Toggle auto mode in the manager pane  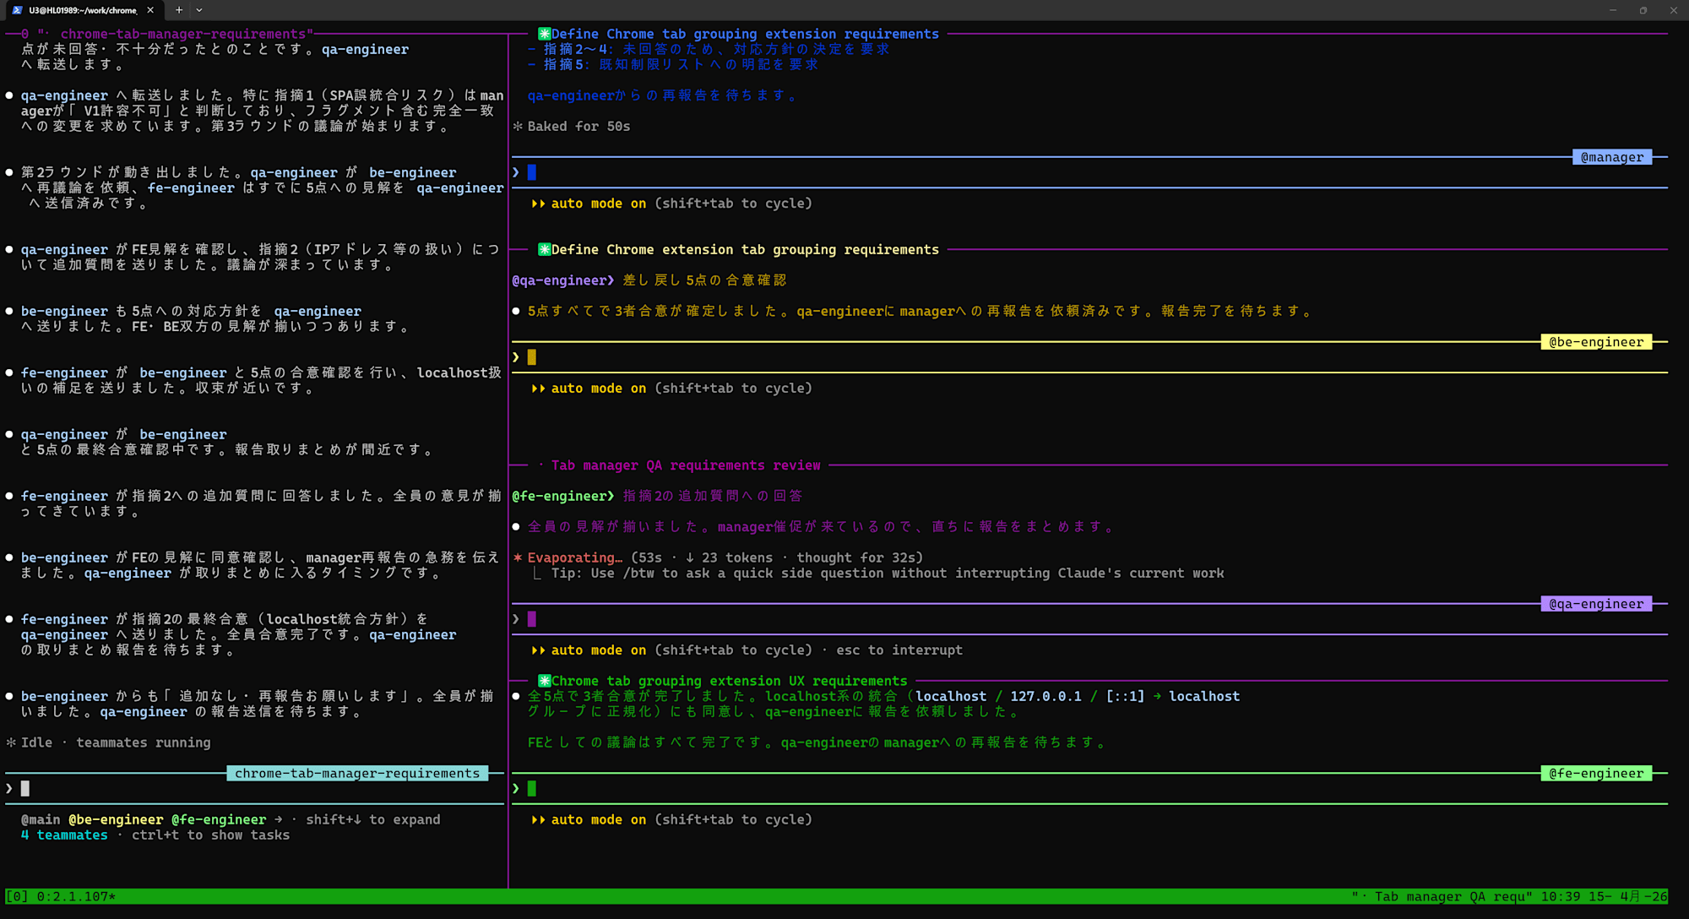[x=598, y=204]
